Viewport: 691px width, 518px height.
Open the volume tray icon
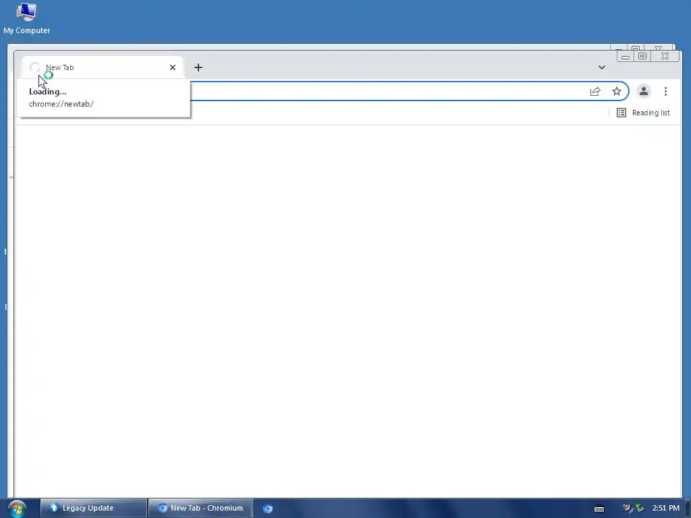click(628, 509)
